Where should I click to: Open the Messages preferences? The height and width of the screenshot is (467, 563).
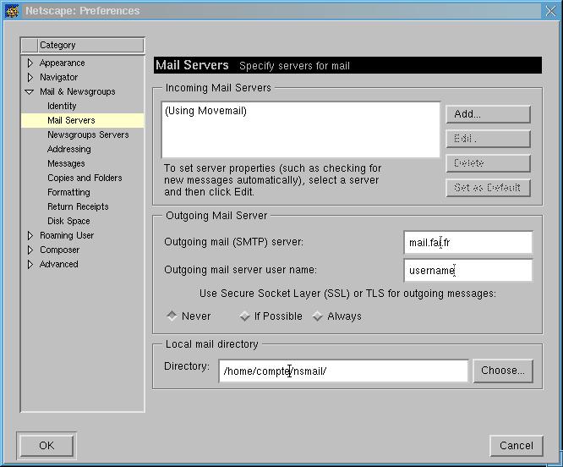(x=66, y=163)
